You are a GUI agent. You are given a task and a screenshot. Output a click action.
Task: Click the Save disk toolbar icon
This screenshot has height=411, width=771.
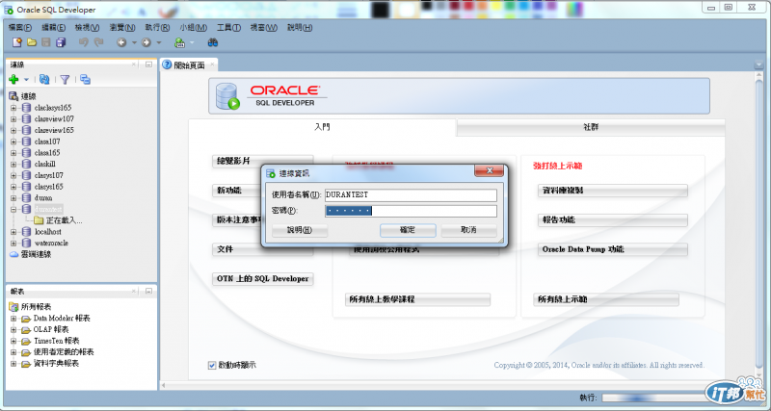click(46, 42)
